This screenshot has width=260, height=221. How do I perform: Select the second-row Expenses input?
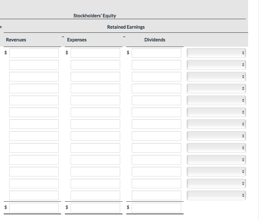[x=95, y=65]
